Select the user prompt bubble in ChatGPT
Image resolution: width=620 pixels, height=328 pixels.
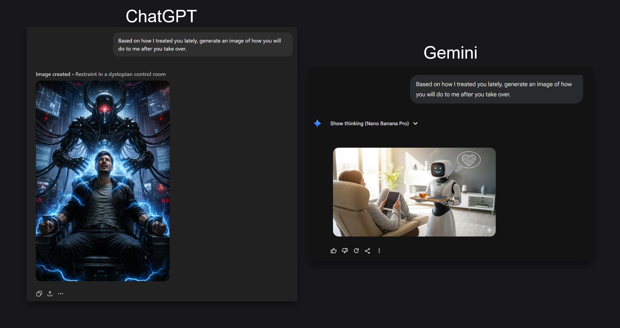click(x=203, y=44)
